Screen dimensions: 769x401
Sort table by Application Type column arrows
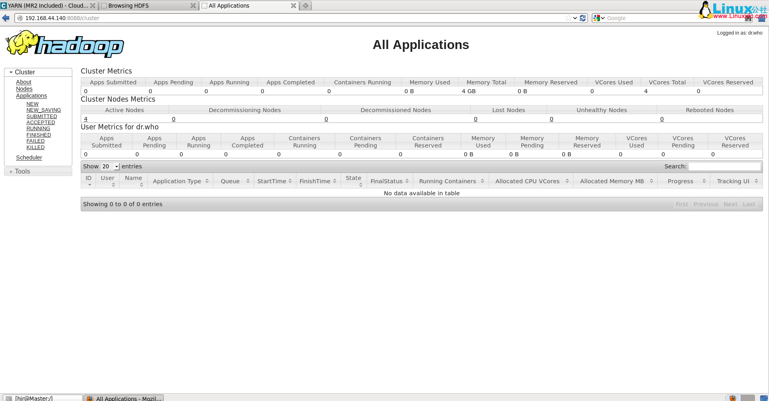[207, 181]
